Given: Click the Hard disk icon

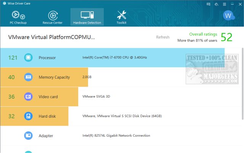Looking at the screenshot, I should 28,116.
